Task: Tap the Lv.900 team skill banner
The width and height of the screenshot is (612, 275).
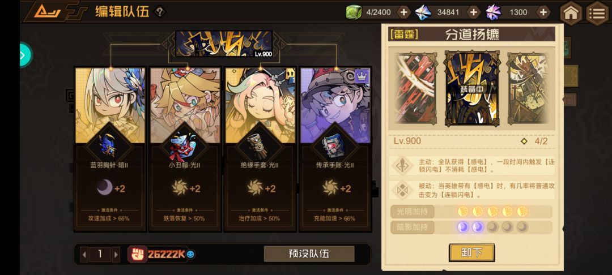Action: click(x=224, y=44)
